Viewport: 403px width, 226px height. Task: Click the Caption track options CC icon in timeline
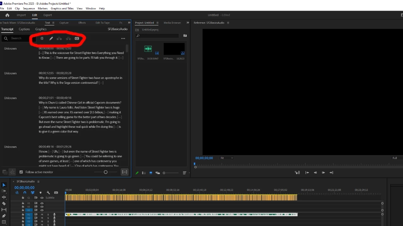56,193
